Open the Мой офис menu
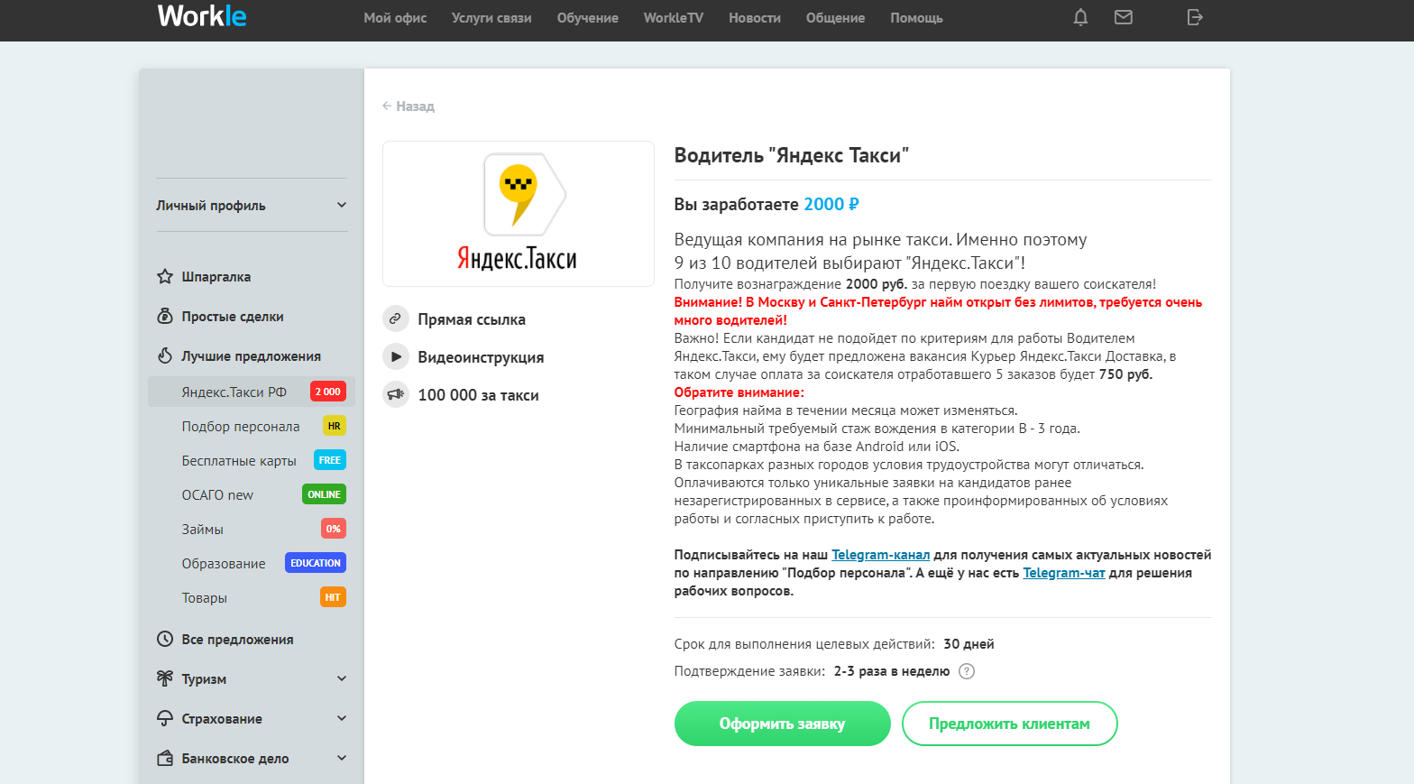1414x784 pixels. (x=395, y=18)
